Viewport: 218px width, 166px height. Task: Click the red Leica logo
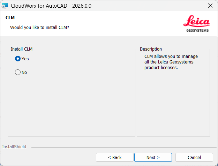pyautogui.click(x=197, y=21)
